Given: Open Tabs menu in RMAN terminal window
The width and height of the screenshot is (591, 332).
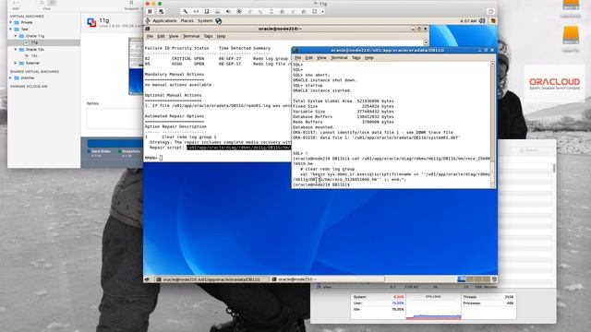Looking at the screenshot, I should click(208, 36).
